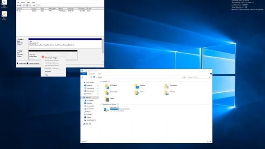The image size is (265, 149).
Task: Open Help menu in Disk Management menu bar
Action: (x=33, y=2)
